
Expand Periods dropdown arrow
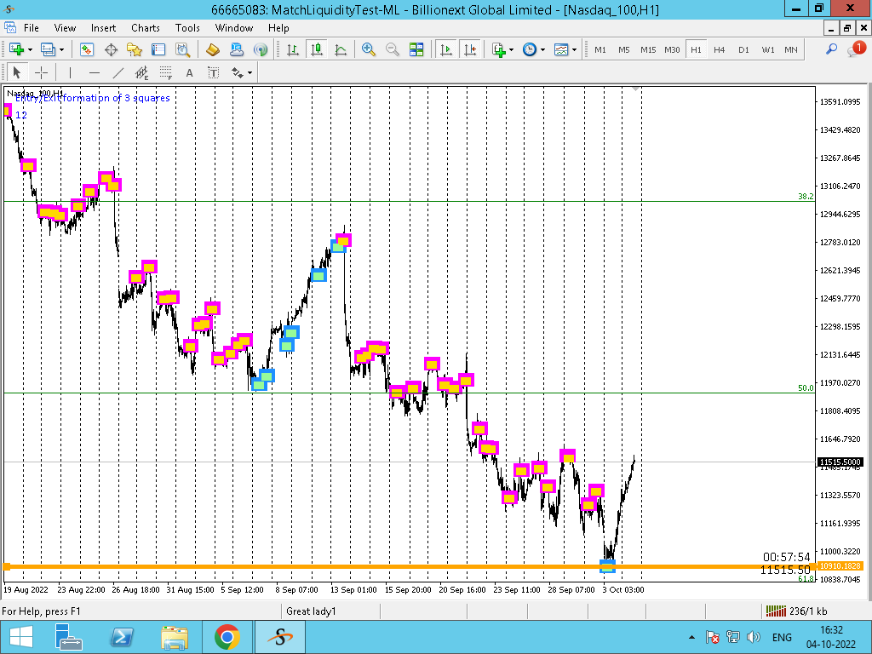click(x=542, y=49)
